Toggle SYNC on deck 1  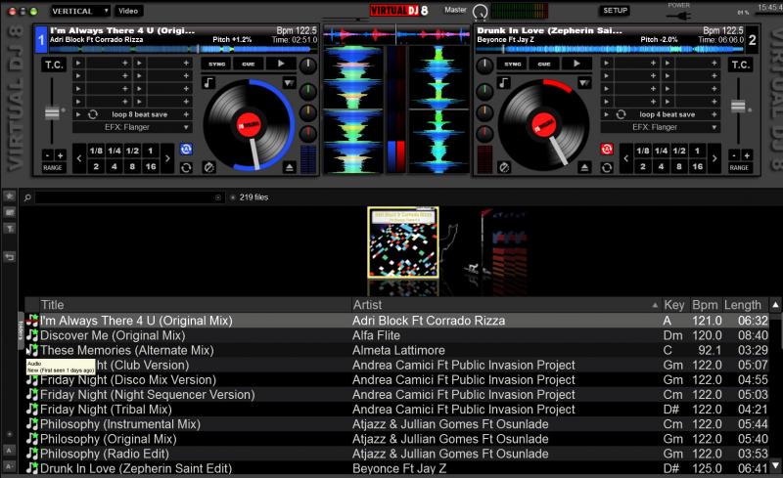(216, 64)
